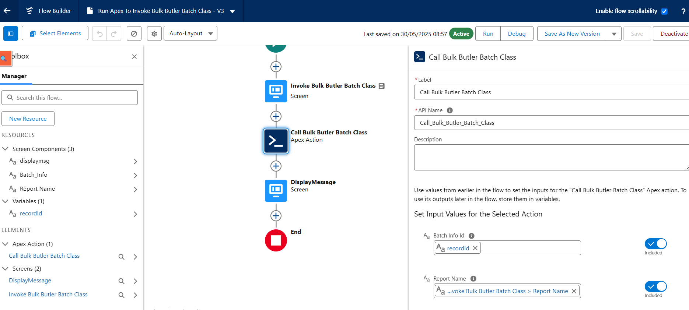This screenshot has height=310, width=689.
Task: Click the API Name input field
Action: tap(551, 123)
